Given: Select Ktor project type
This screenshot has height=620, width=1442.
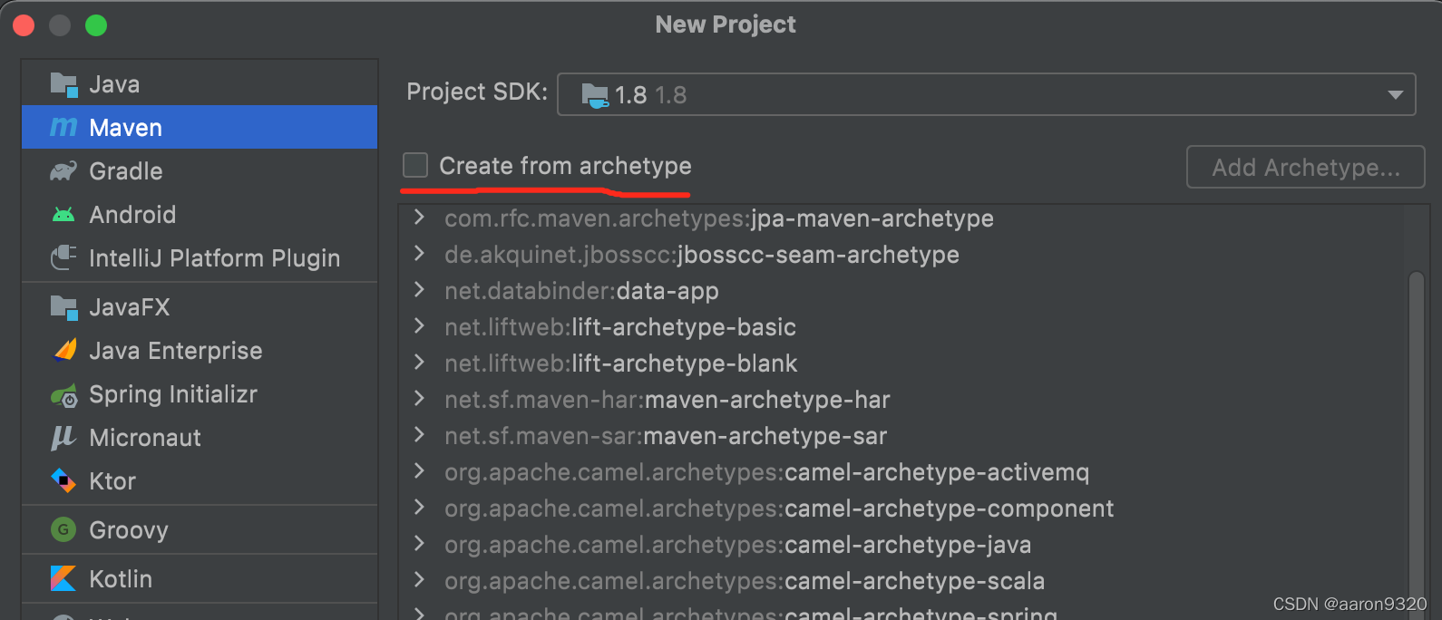Looking at the screenshot, I should coord(200,481).
